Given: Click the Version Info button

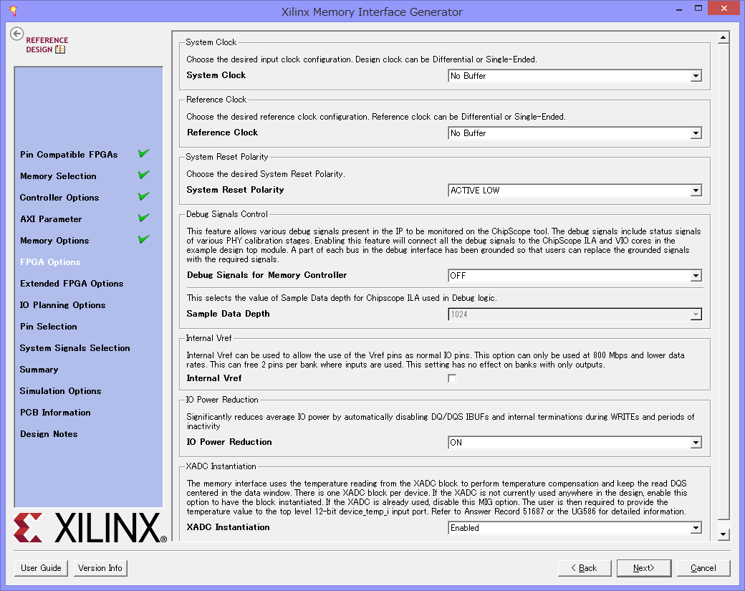Looking at the screenshot, I should point(100,568).
